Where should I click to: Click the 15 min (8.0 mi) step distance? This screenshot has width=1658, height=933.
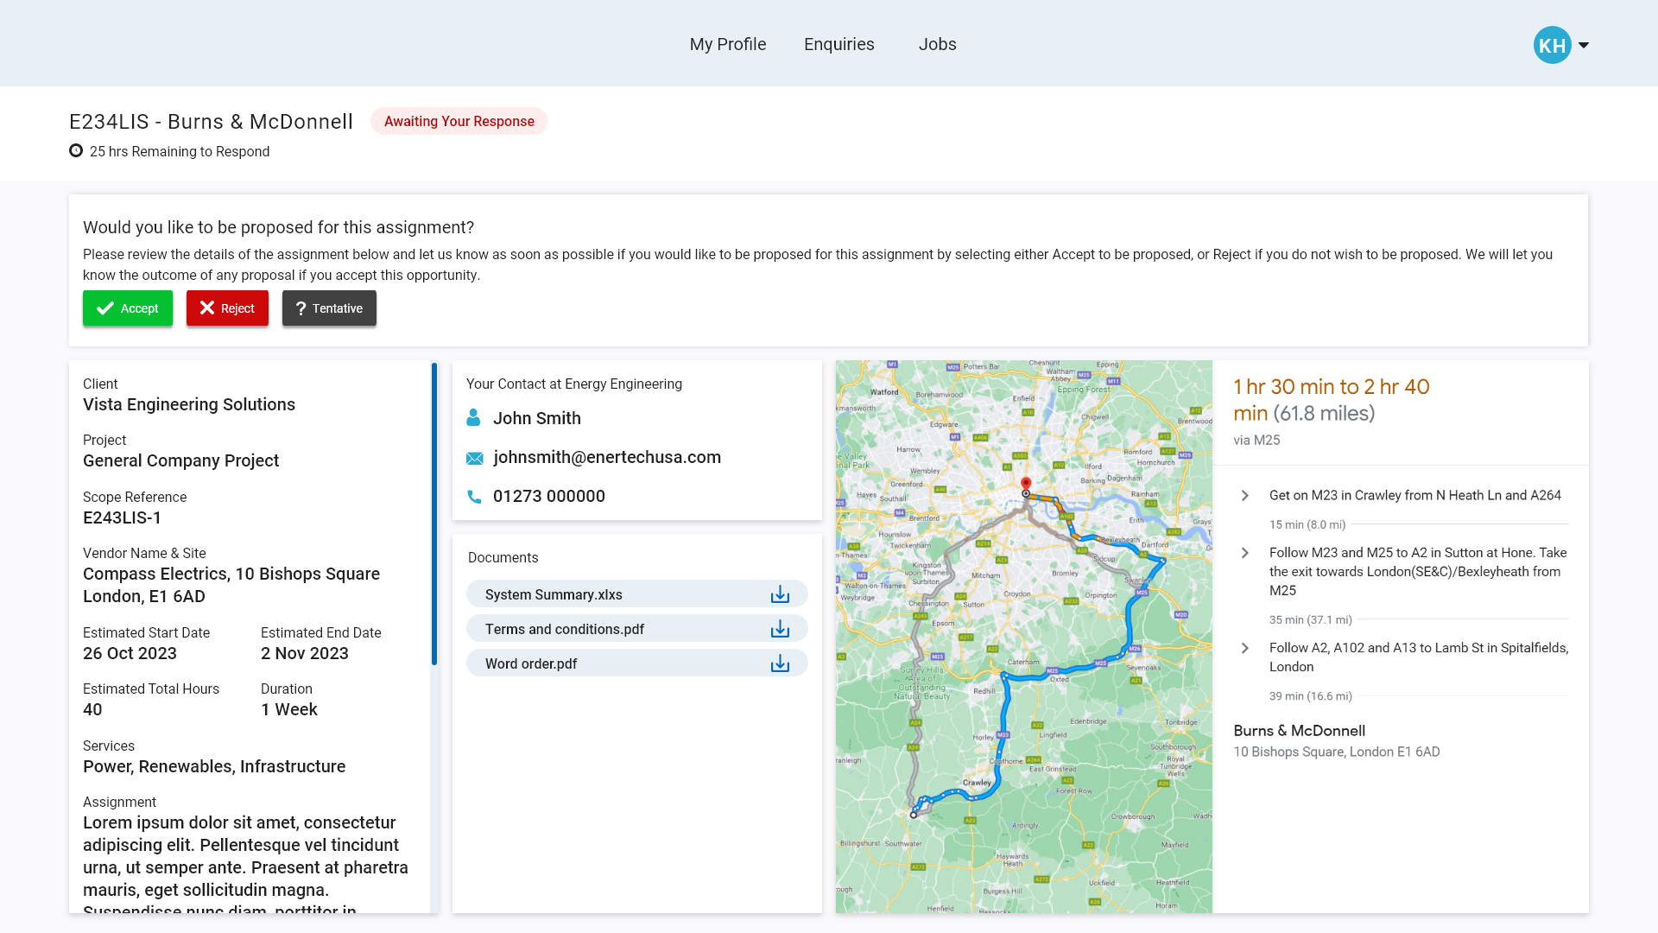(1307, 524)
